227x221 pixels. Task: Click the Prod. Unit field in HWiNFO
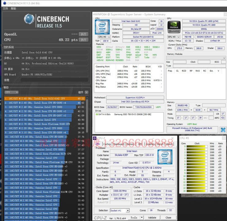(157, 33)
